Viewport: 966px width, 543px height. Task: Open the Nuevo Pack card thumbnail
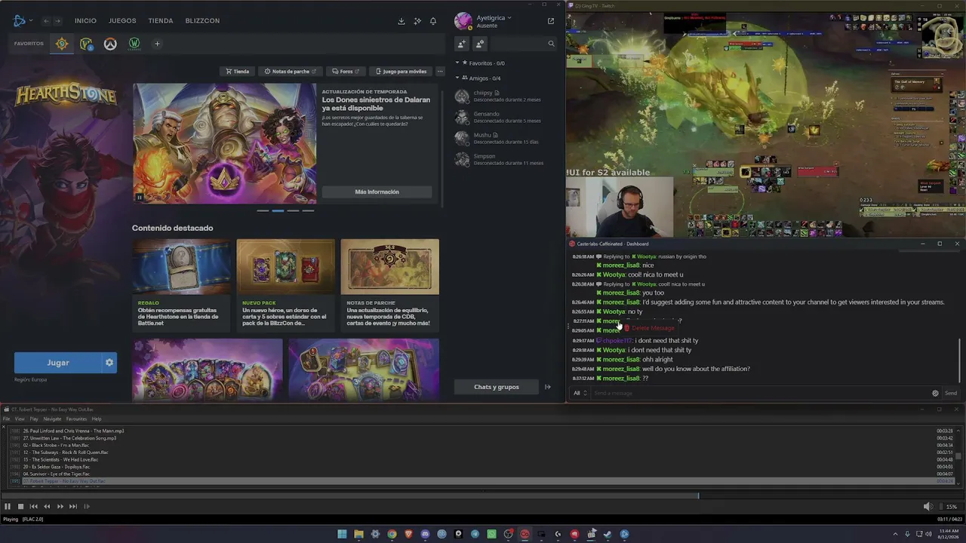(x=285, y=266)
